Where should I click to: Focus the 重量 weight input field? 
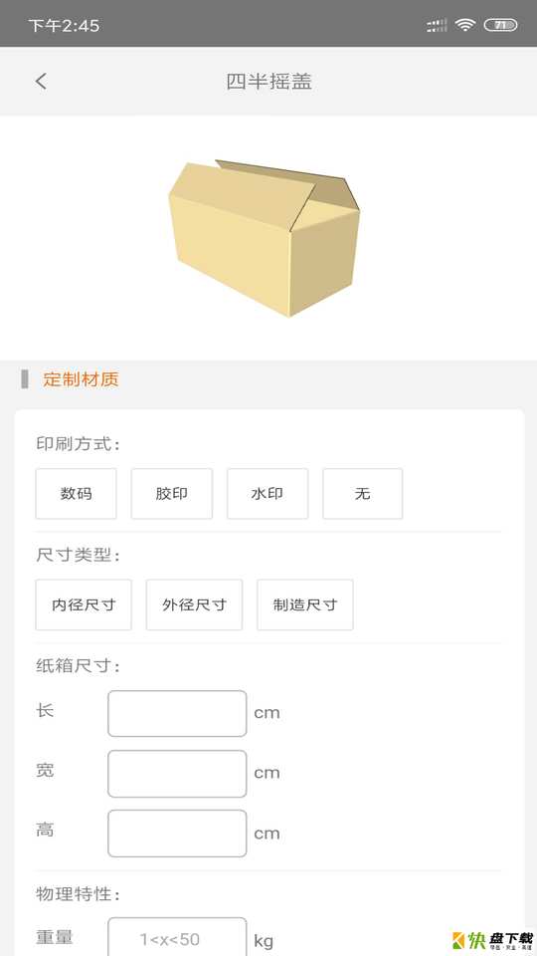coord(177,936)
